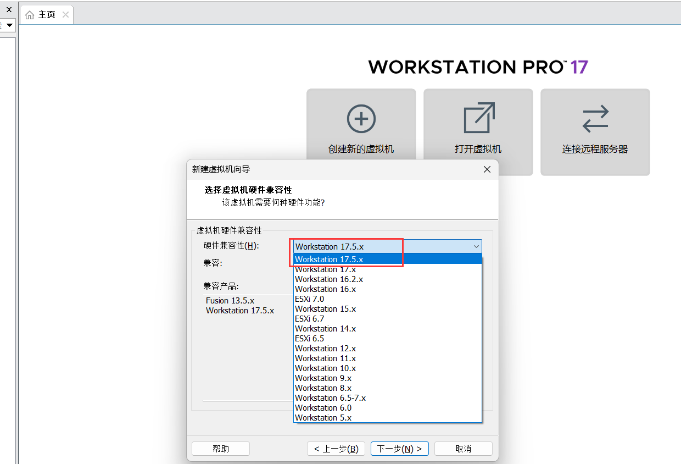Select Workstation 8.x from the list
The height and width of the screenshot is (464, 681).
(388, 388)
